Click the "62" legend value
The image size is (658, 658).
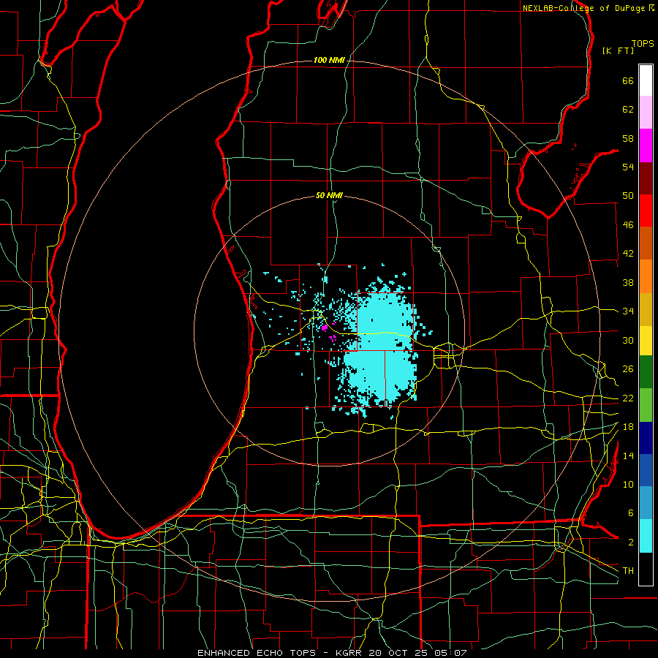click(628, 110)
